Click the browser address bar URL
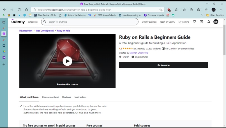The image size is (226, 128). pos(75,10)
